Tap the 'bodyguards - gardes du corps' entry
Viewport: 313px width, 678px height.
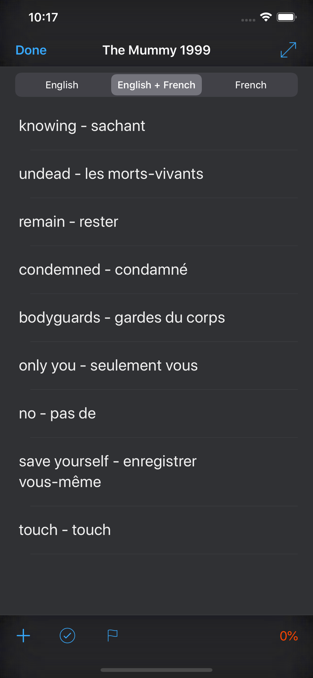(x=156, y=318)
